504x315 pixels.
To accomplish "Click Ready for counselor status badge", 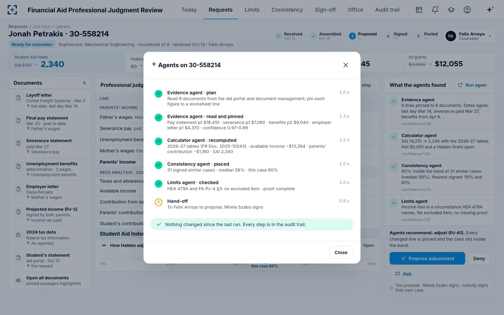I will (32, 44).
